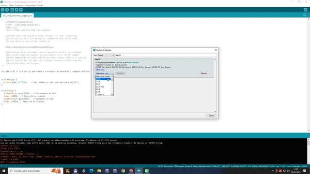This screenshot has width=310, height=174.
Task: Click the version list scroll-down arrow
Action: [112, 95]
